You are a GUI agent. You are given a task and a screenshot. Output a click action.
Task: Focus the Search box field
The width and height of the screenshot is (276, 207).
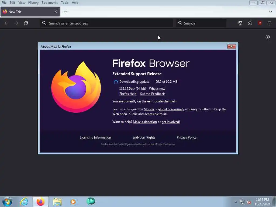click(x=201, y=23)
